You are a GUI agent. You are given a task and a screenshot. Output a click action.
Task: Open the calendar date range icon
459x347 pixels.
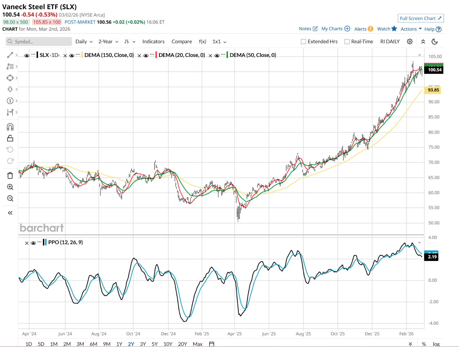[212, 344]
